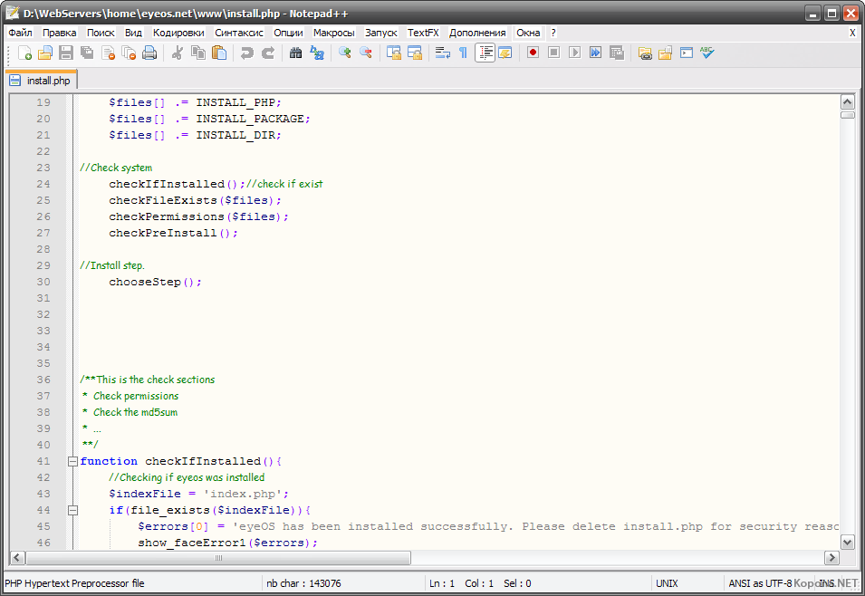Viewport: 865px width, 596px height.
Task: Save the current file
Action: pyautogui.click(x=65, y=53)
